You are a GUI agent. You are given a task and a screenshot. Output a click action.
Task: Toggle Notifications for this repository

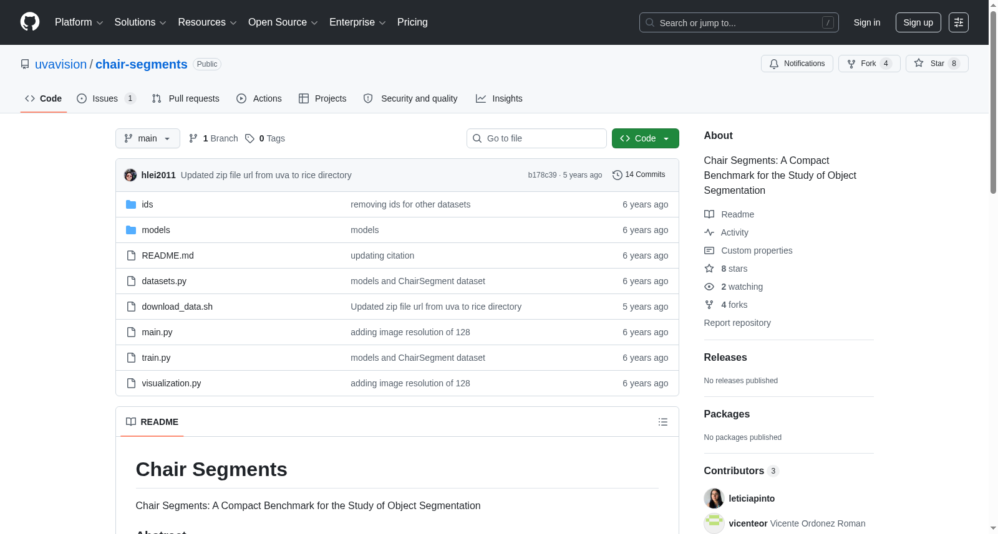tap(797, 64)
